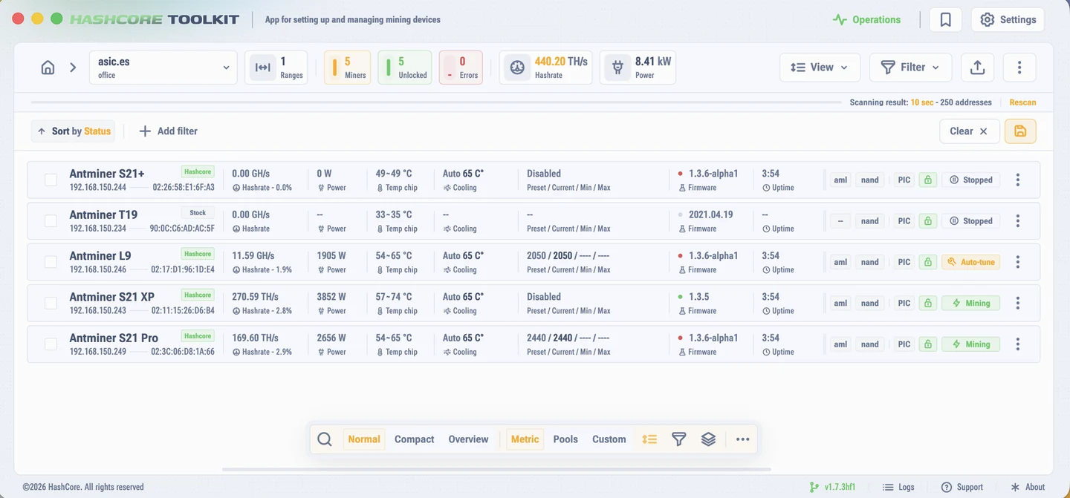The height and width of the screenshot is (498, 1070).
Task: Open the Filter dropdown
Action: (x=910, y=68)
